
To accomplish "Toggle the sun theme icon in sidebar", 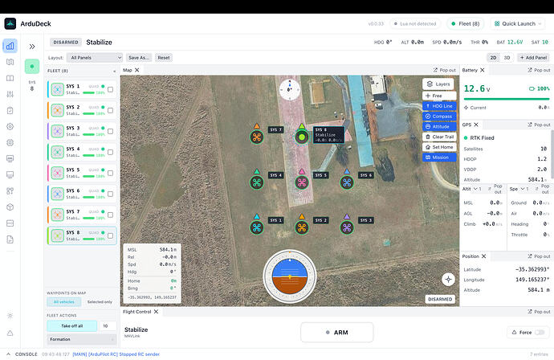I will pyautogui.click(x=10, y=316).
